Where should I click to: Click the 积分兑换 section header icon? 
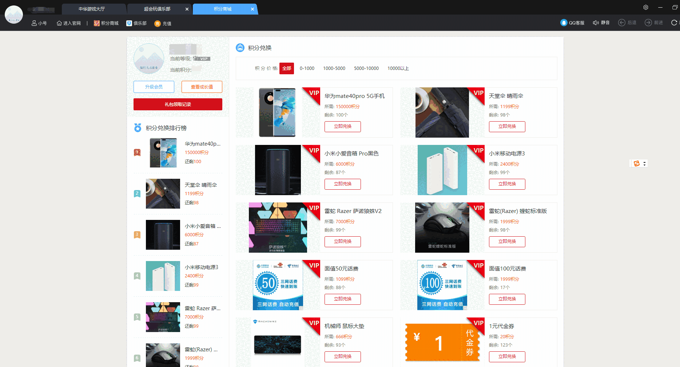pos(240,48)
